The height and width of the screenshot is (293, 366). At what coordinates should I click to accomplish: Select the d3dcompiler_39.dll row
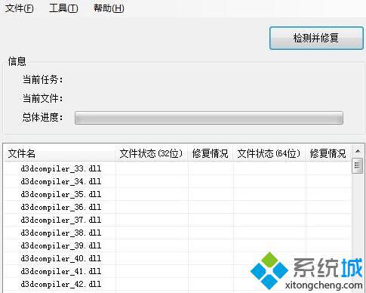(x=177, y=245)
